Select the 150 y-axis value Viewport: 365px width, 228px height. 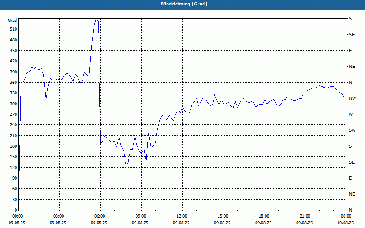tap(13, 156)
